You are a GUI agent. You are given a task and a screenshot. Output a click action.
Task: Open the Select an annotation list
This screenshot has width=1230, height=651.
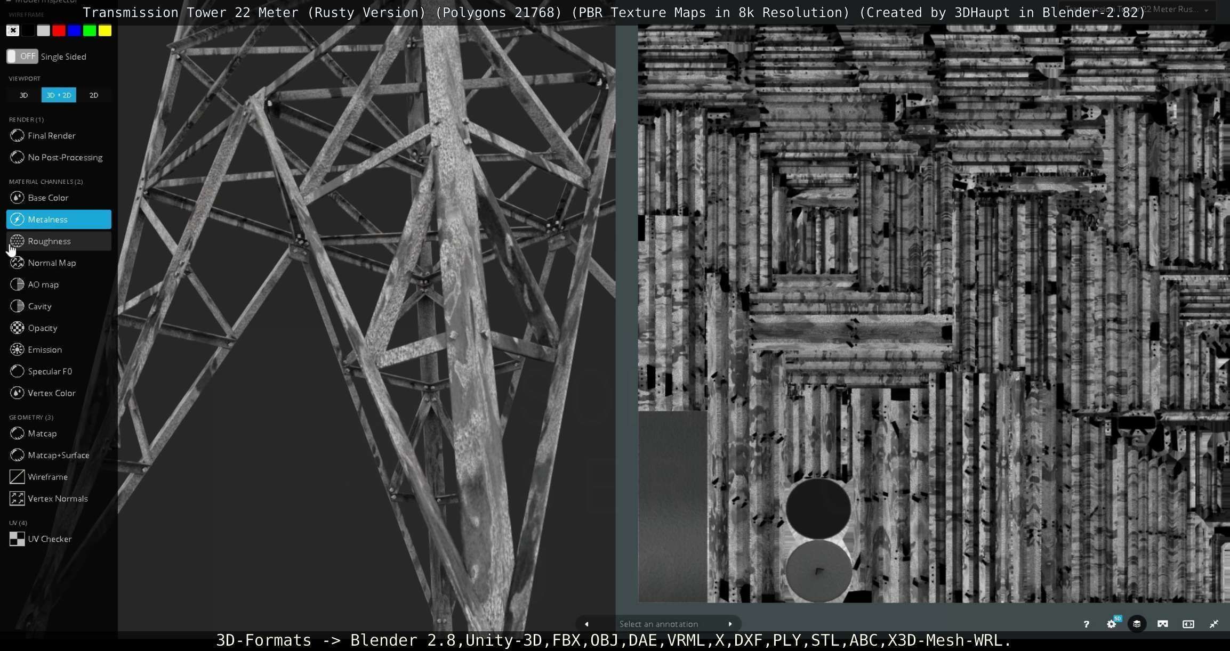658,624
